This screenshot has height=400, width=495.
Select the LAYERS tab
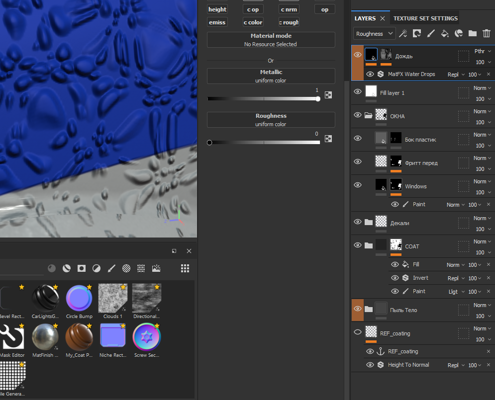(365, 18)
